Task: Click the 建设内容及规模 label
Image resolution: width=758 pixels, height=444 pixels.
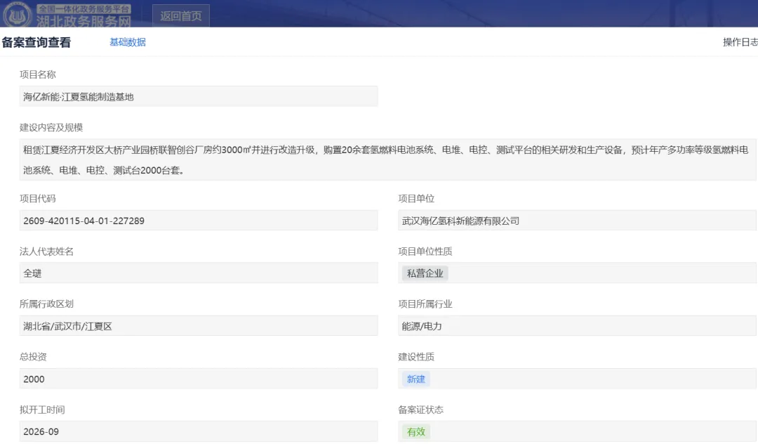Action: [51, 127]
